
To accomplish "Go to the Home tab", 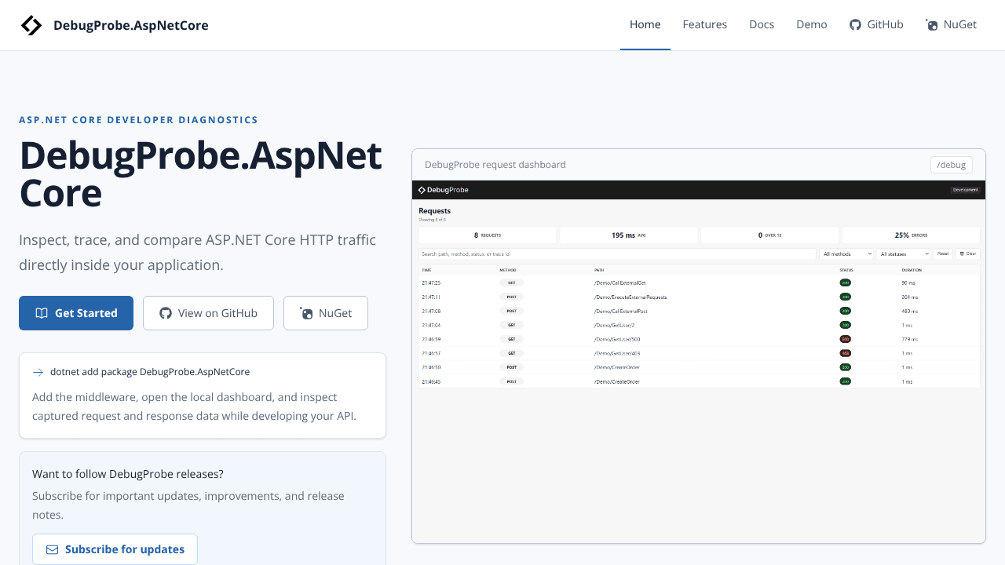I will [x=645, y=24].
